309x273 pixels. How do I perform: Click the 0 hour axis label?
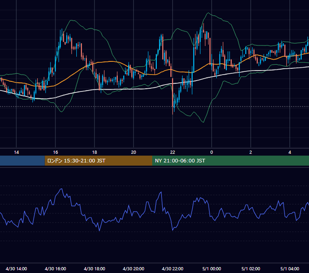pyautogui.click(x=212, y=152)
